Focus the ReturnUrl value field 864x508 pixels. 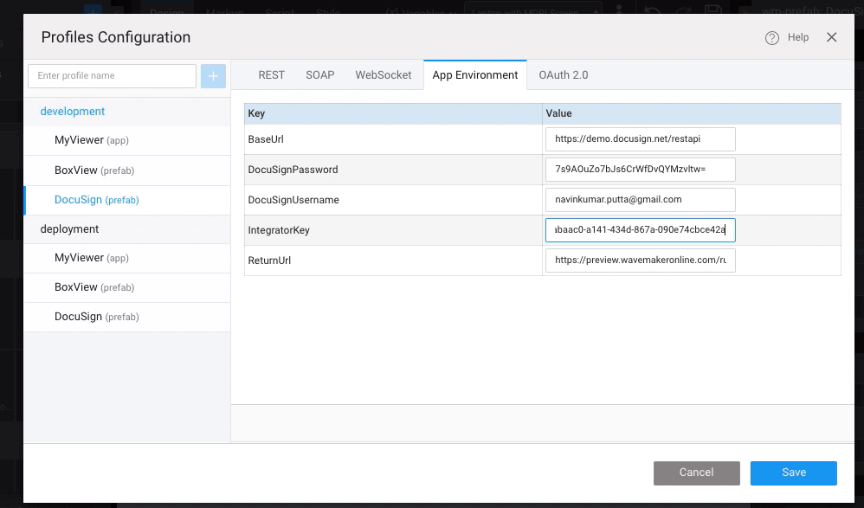coord(640,260)
